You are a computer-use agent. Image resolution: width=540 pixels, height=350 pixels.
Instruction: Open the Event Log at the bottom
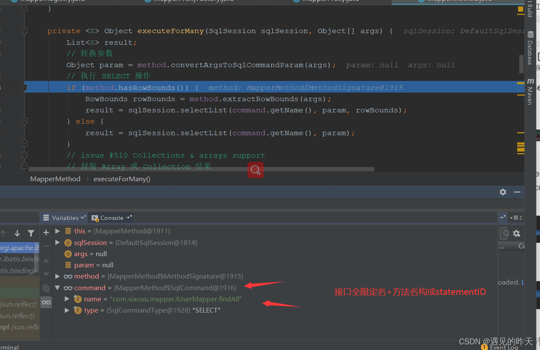500,347
